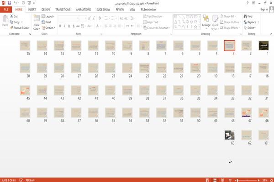The image size is (274, 182).
Task: Open the REVIEW tab
Action: click(x=120, y=10)
